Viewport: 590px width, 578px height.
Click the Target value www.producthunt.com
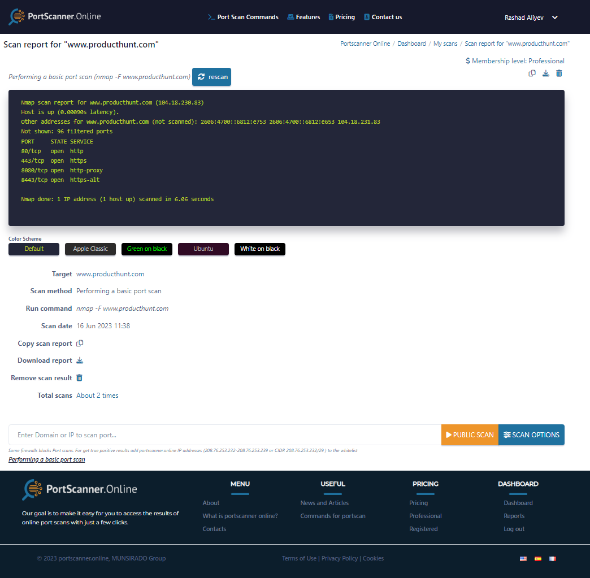click(110, 274)
